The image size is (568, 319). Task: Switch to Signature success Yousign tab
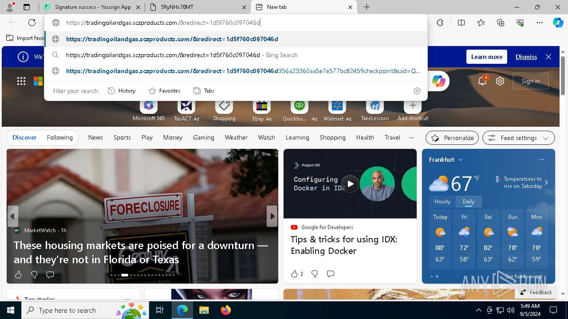click(93, 7)
